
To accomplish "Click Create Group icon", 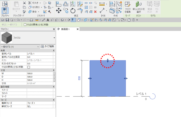I will tap(119, 4).
